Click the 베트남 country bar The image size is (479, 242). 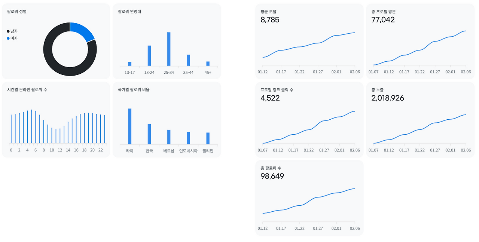[x=169, y=137]
